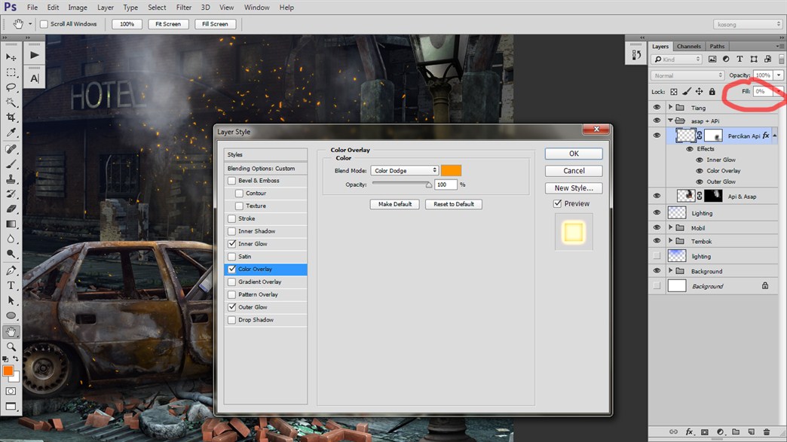
Task: Click the delete layer trash icon
Action: pyautogui.click(x=767, y=431)
